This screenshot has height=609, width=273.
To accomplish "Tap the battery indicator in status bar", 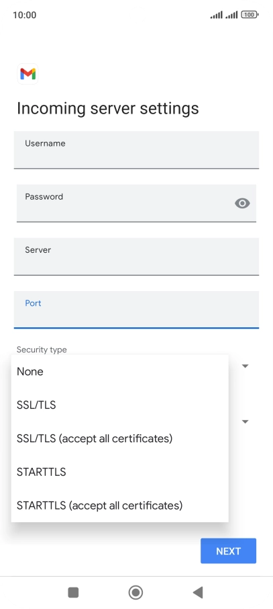I will click(x=250, y=15).
